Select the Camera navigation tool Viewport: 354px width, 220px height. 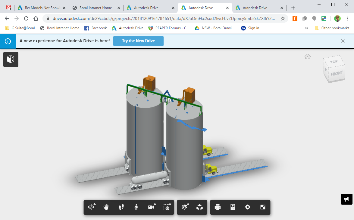[151, 207]
